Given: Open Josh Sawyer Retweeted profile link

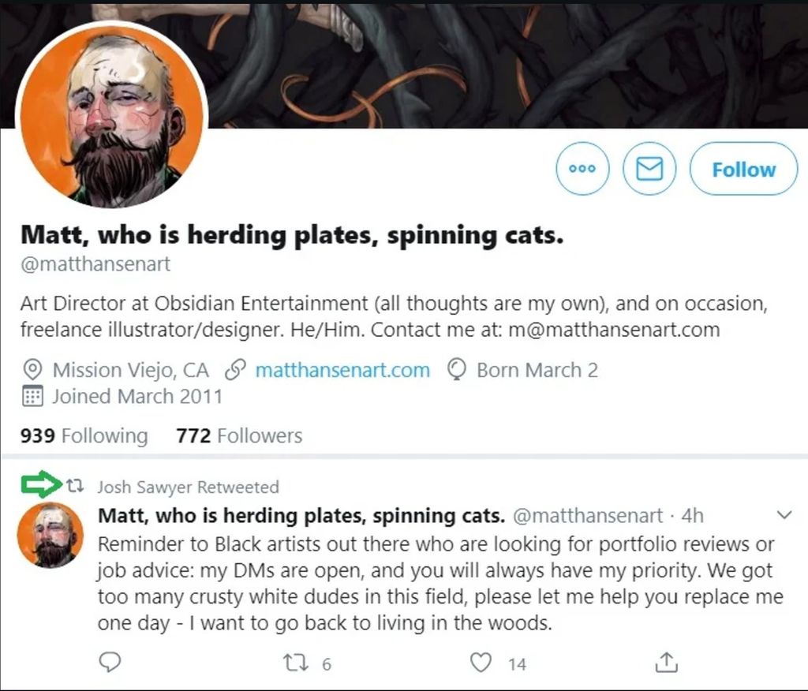Looking at the screenshot, I should click(188, 487).
